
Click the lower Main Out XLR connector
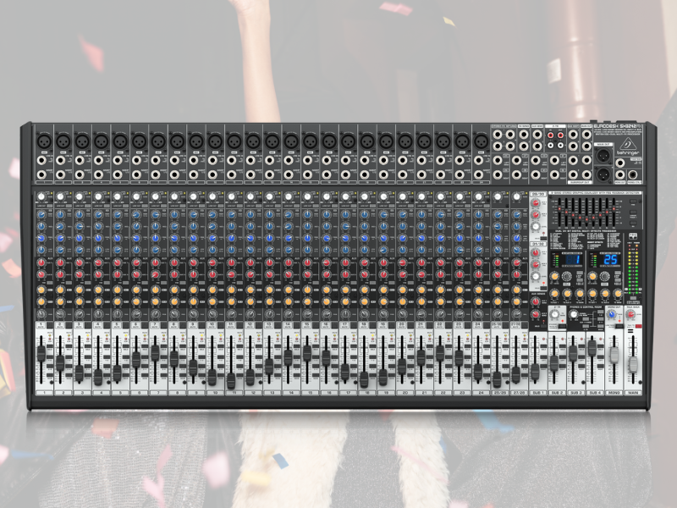[603, 174]
